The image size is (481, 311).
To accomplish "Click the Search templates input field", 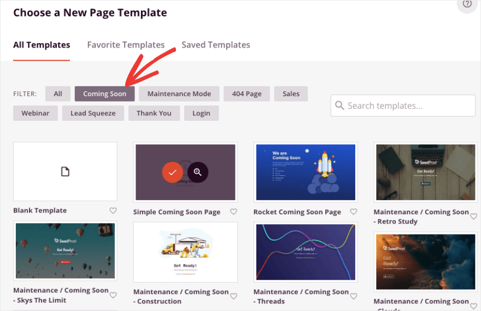I will pyautogui.click(x=403, y=105).
